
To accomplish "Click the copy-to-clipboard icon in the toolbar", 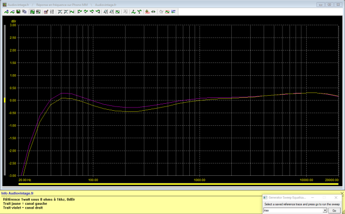I will pos(24,12).
